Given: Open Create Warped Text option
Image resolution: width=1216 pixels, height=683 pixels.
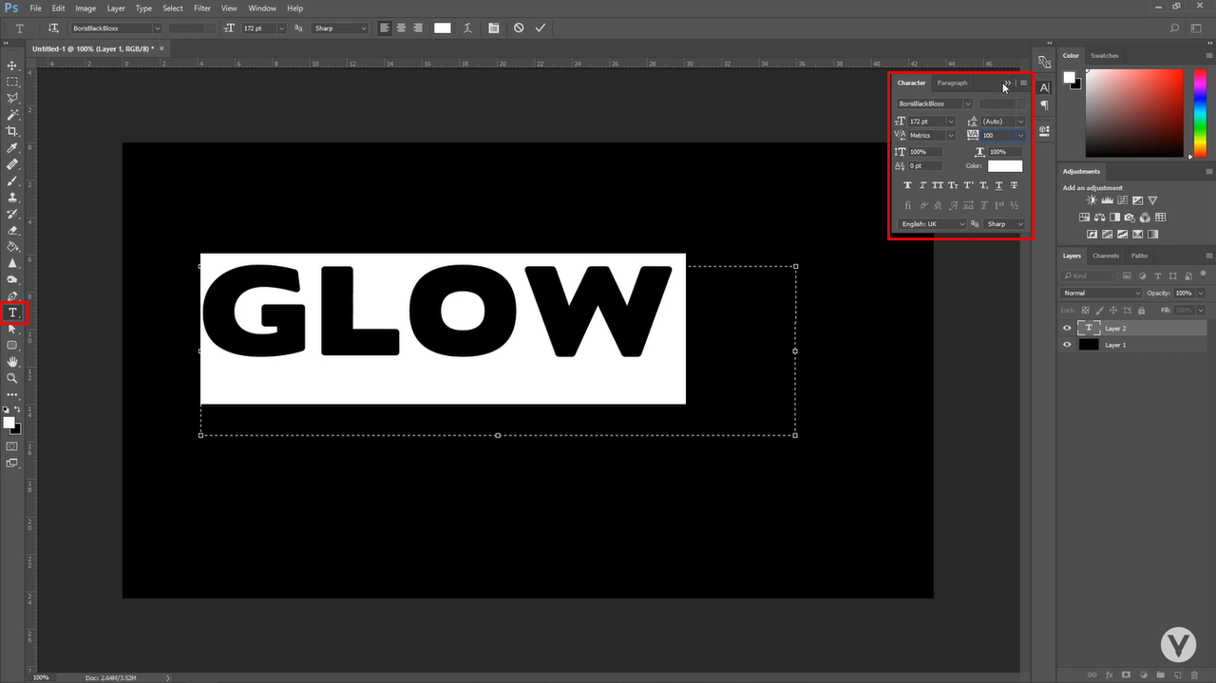Looking at the screenshot, I should [466, 28].
